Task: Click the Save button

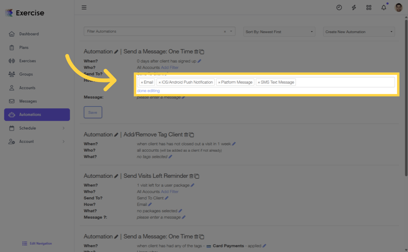Action: [93, 112]
